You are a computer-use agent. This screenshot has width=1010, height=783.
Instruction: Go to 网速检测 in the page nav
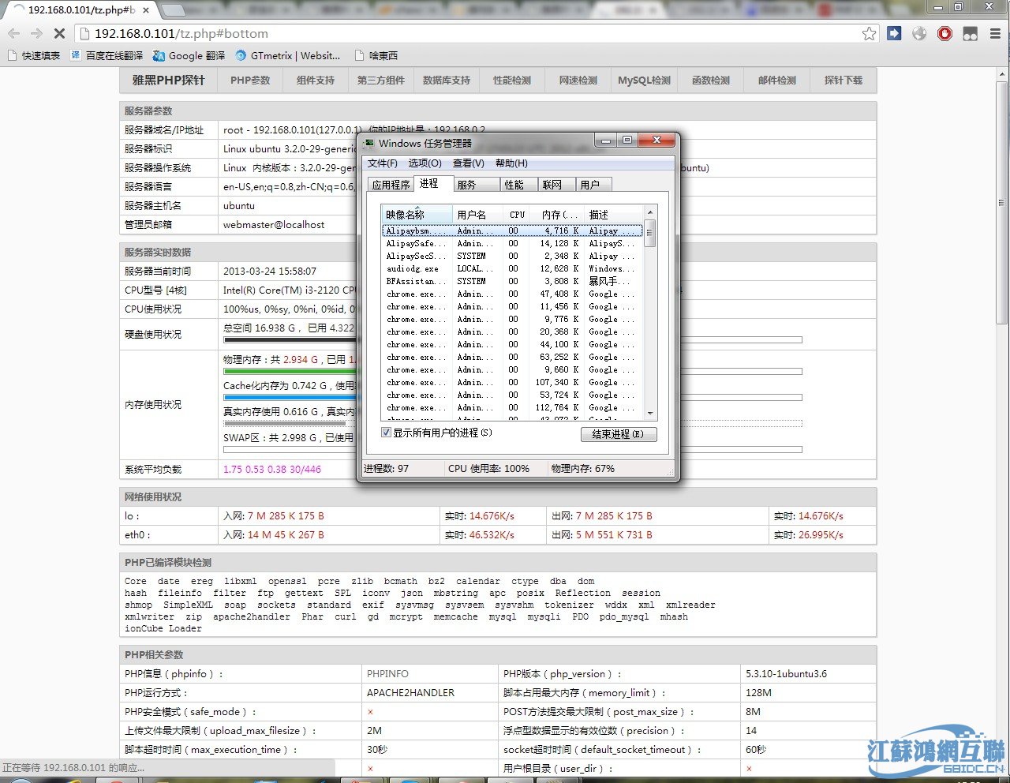pyautogui.click(x=578, y=81)
